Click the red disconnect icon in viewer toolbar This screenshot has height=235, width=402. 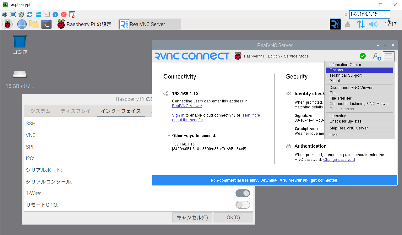pyautogui.click(x=64, y=14)
